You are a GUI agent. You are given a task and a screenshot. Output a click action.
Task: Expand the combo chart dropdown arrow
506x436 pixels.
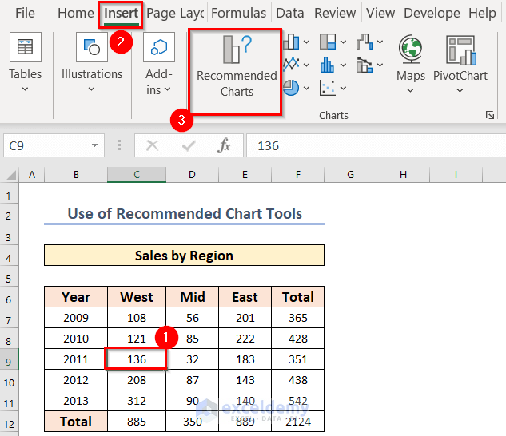(380, 65)
